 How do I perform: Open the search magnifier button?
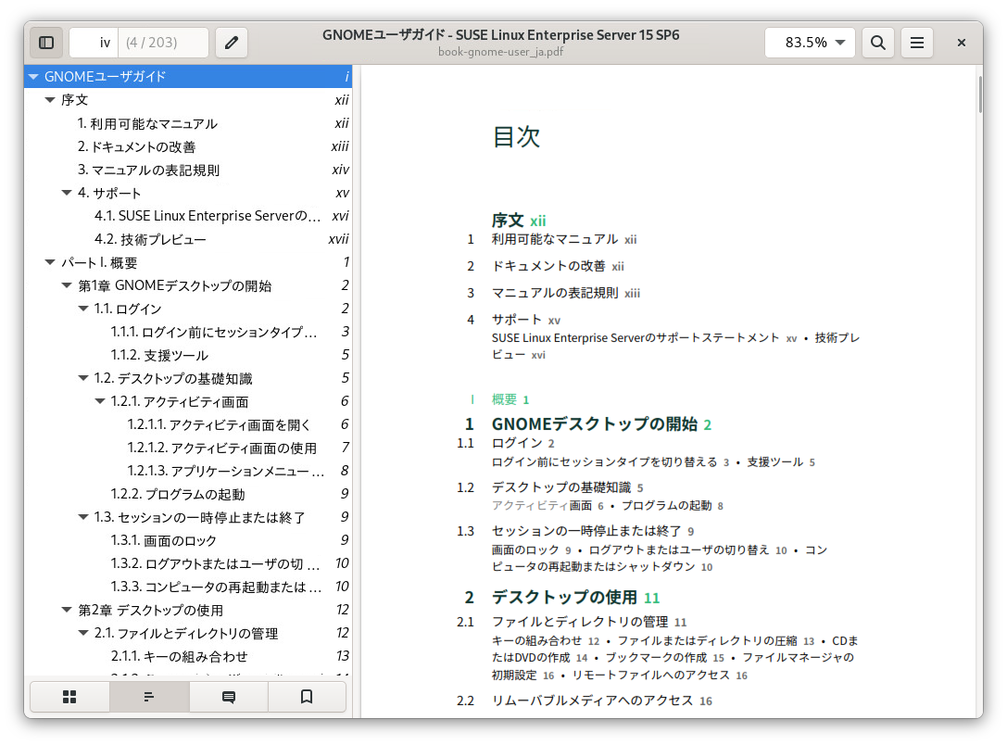(x=878, y=43)
